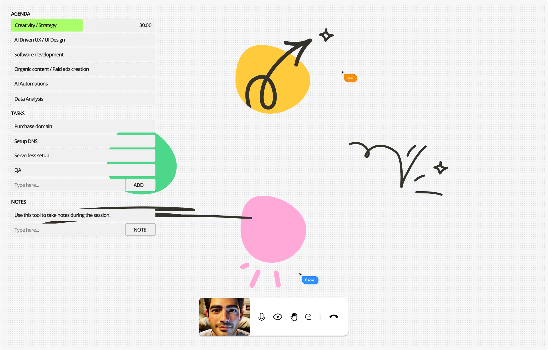Raise hand using hand icon
548x350 pixels.
pos(294,317)
